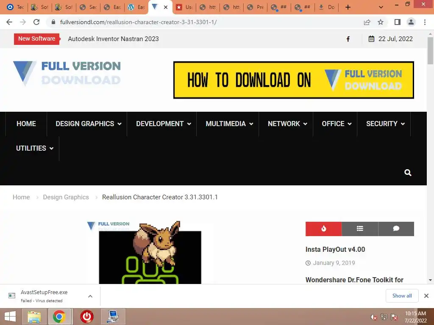Open the site's Facebook icon
This screenshot has height=325, width=434.
coord(348,39)
